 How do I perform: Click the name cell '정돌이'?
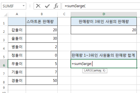[17, 55]
